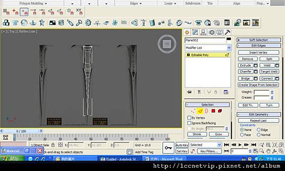Click the object color swatch beside Plane002

(229, 38)
